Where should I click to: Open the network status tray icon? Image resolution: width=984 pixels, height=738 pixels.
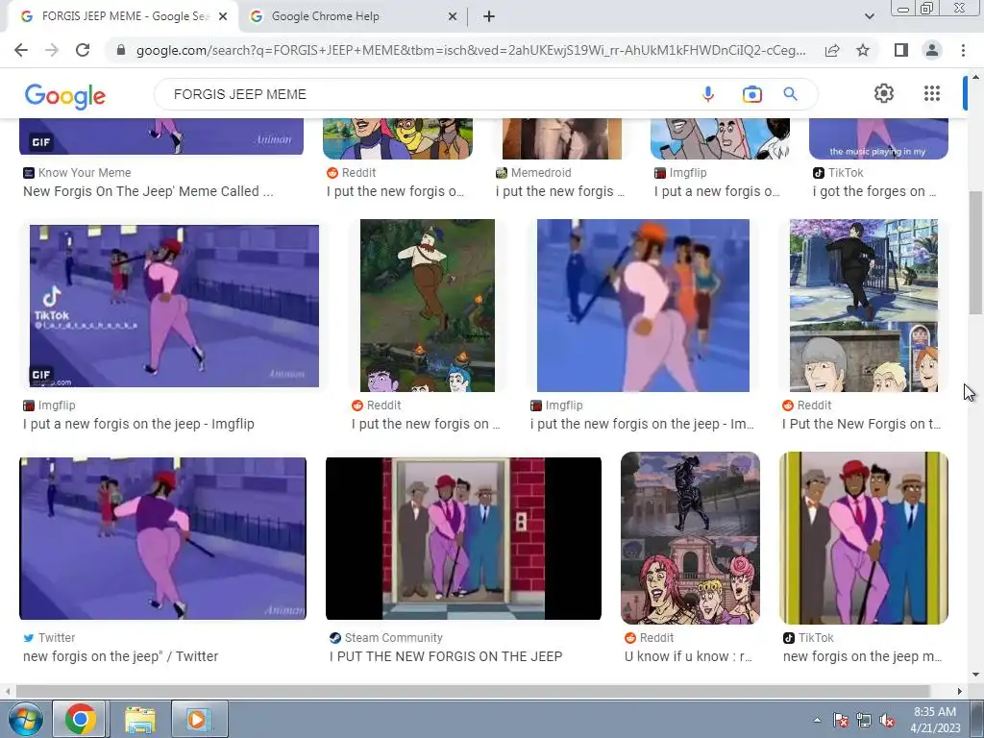click(864, 720)
